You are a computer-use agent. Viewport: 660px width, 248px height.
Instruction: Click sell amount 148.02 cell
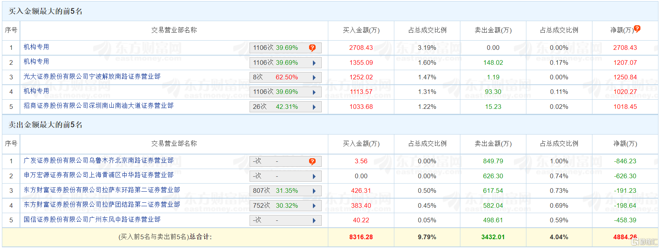493,63
